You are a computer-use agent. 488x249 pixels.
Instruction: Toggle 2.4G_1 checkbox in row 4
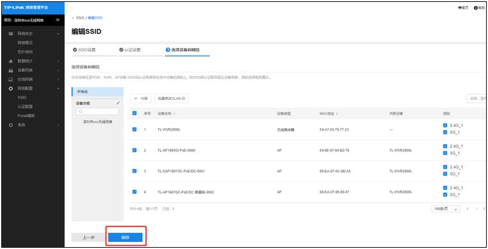coord(445,188)
